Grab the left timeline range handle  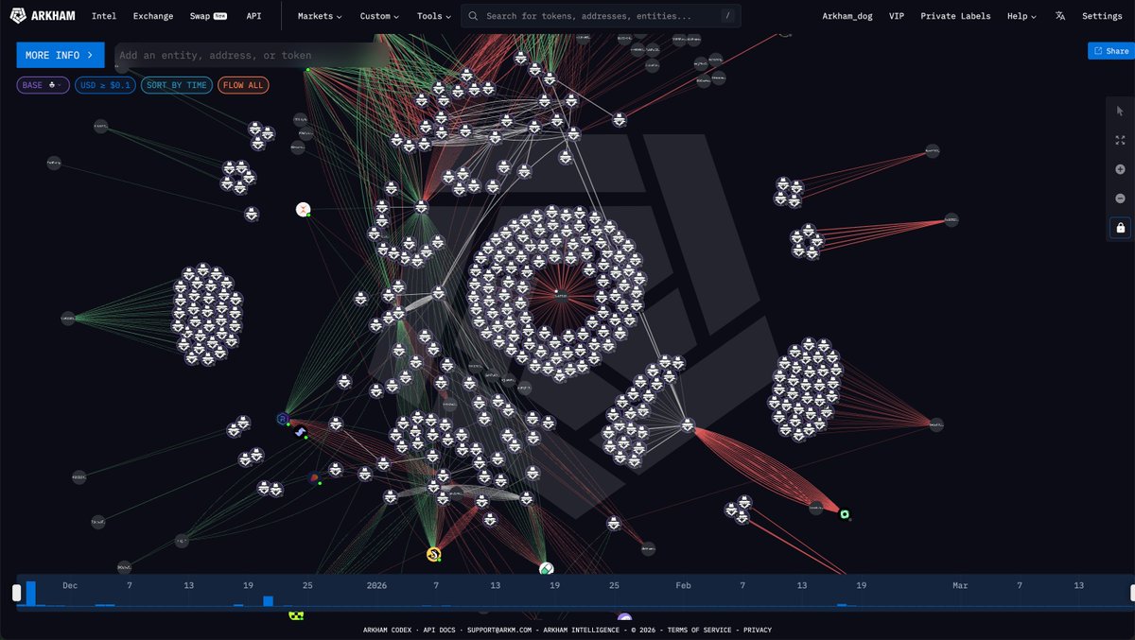pyautogui.click(x=16, y=593)
